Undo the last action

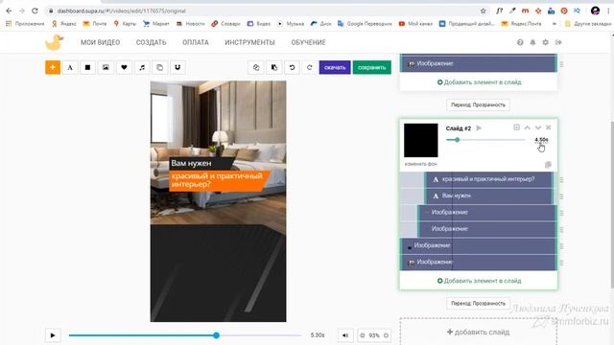(292, 67)
